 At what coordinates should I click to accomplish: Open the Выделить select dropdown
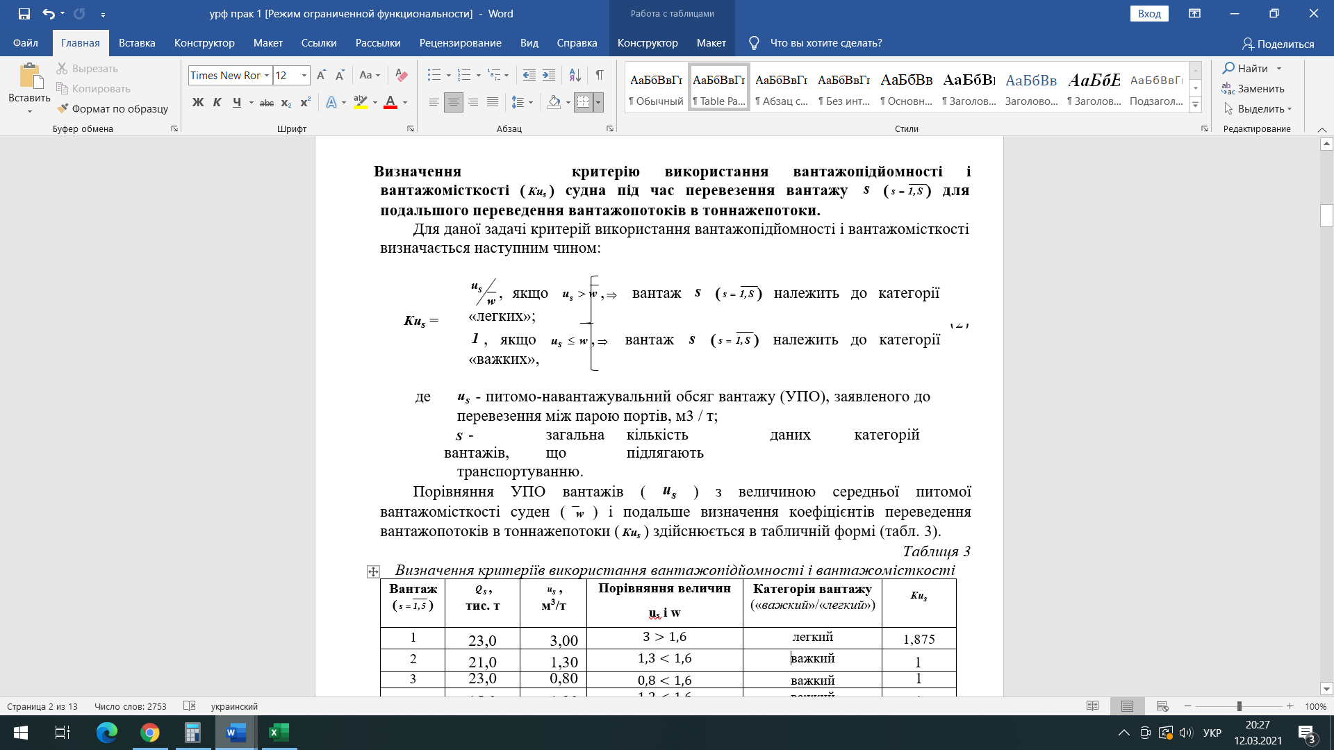pos(1258,109)
